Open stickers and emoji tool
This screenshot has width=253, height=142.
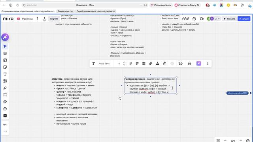5,102
